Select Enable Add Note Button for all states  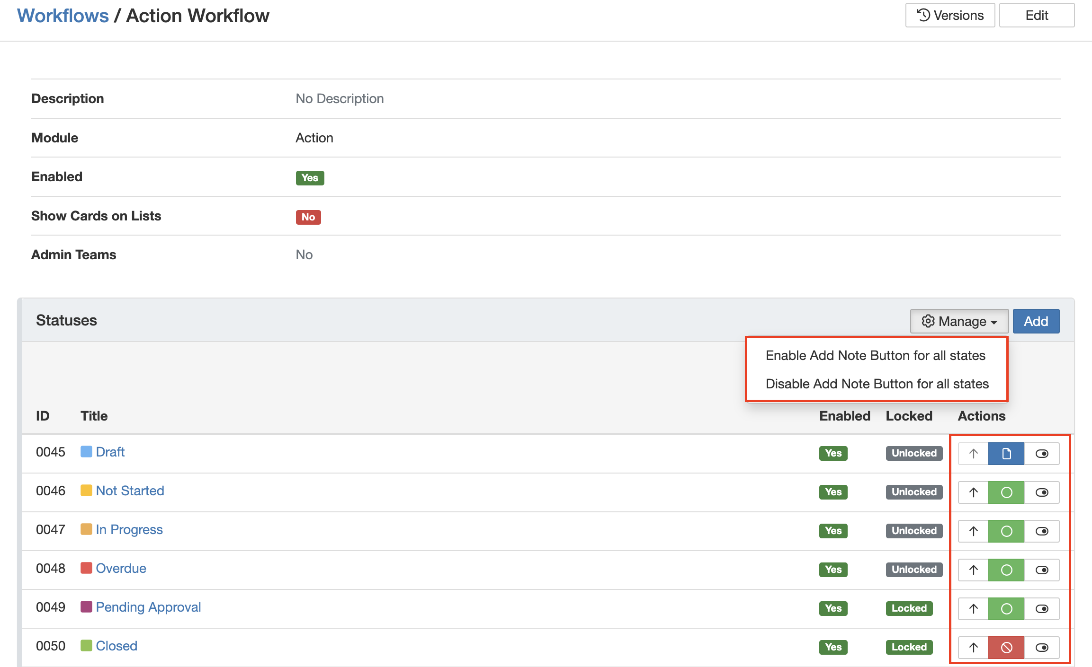[x=875, y=355]
